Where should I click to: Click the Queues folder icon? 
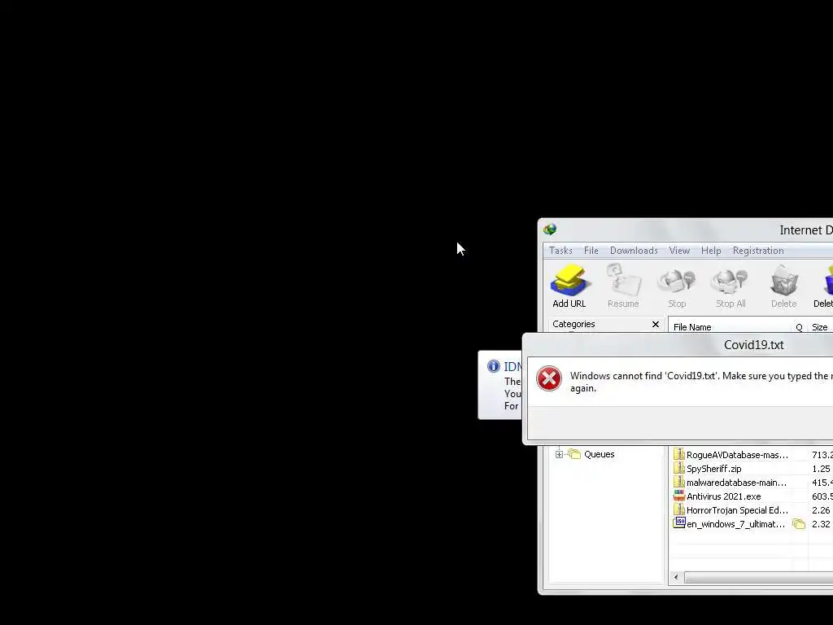coord(574,454)
